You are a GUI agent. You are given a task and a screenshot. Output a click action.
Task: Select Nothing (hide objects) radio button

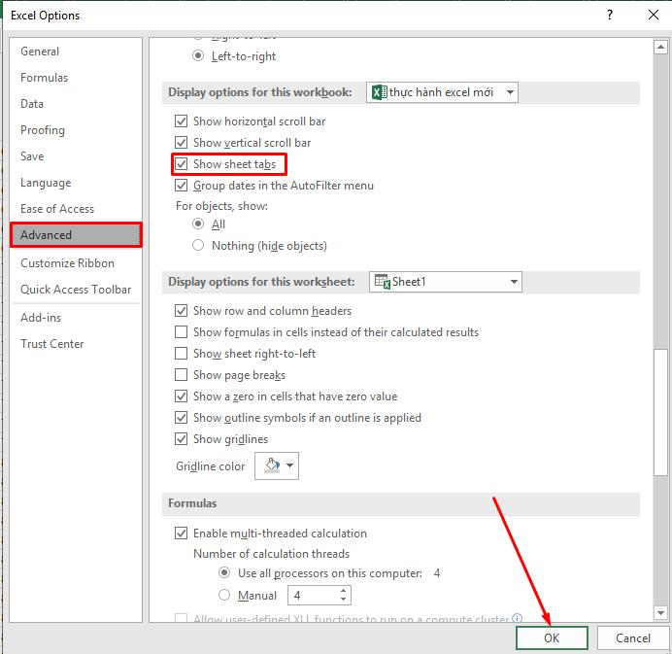tap(198, 245)
